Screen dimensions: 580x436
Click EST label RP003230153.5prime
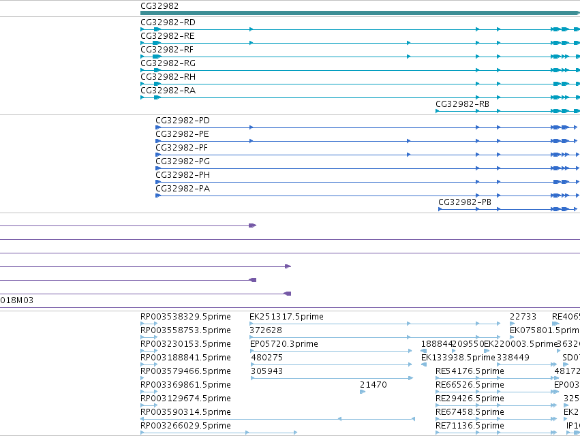pyautogui.click(x=185, y=344)
